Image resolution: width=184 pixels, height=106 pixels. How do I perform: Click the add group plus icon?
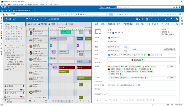point(23,45)
